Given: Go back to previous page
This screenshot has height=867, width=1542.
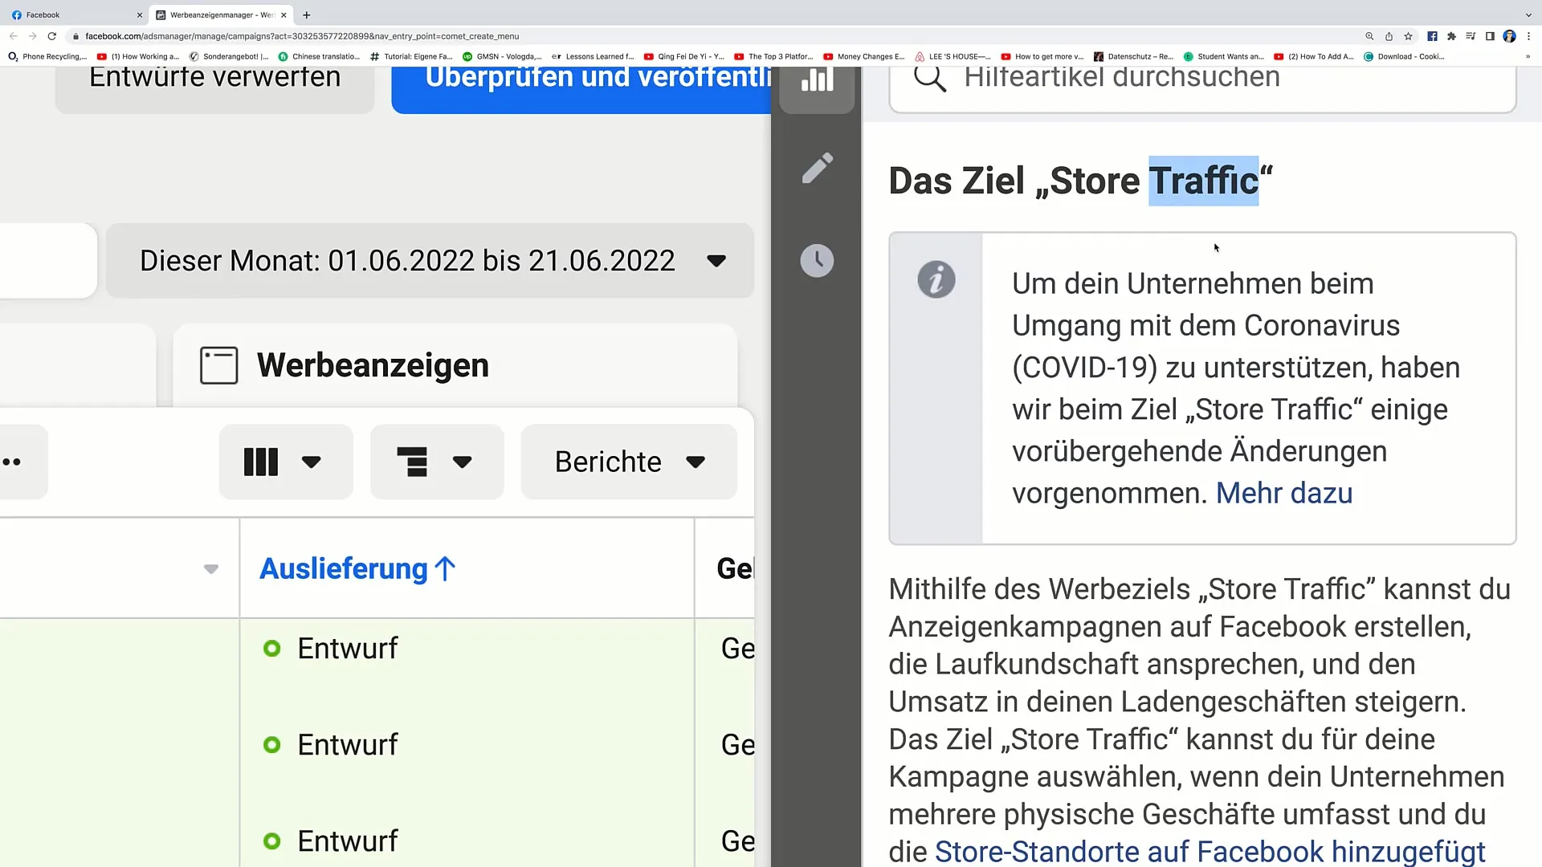Looking at the screenshot, I should click(x=13, y=36).
